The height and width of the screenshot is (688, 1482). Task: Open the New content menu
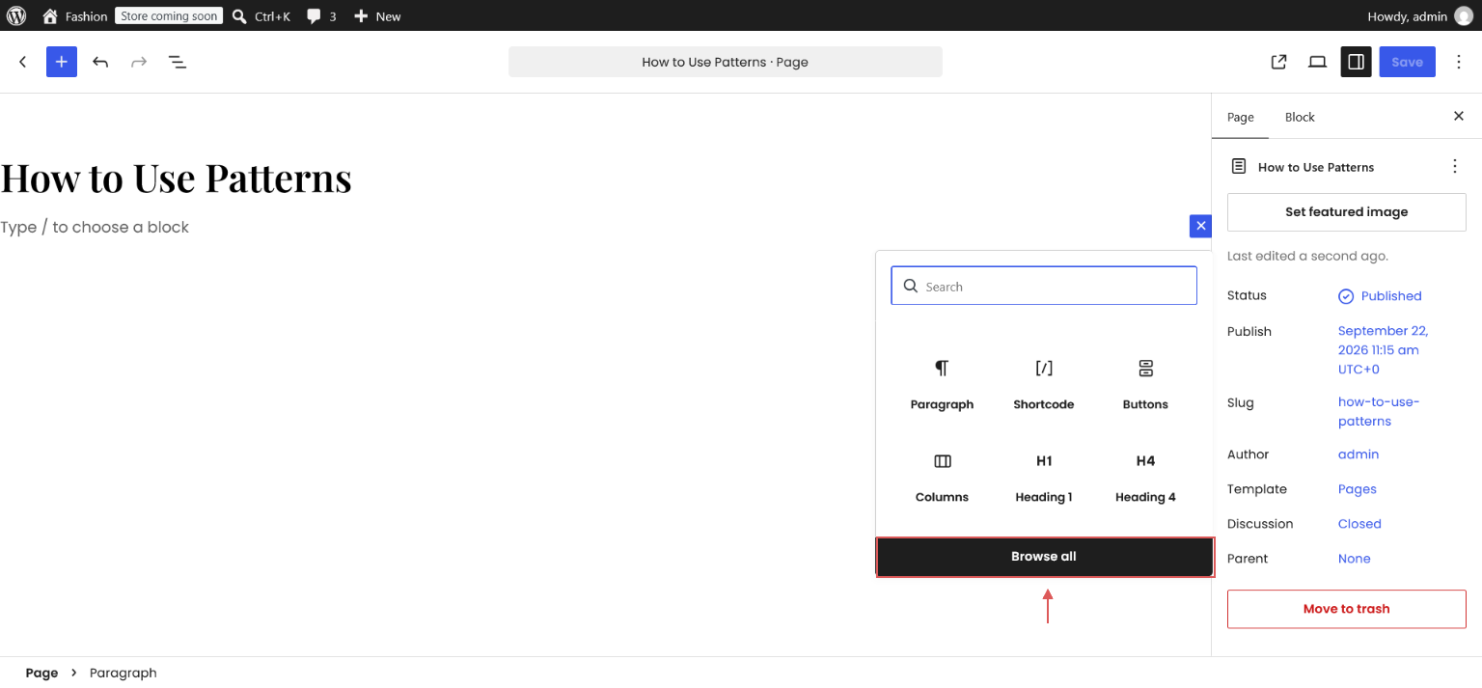tap(377, 15)
